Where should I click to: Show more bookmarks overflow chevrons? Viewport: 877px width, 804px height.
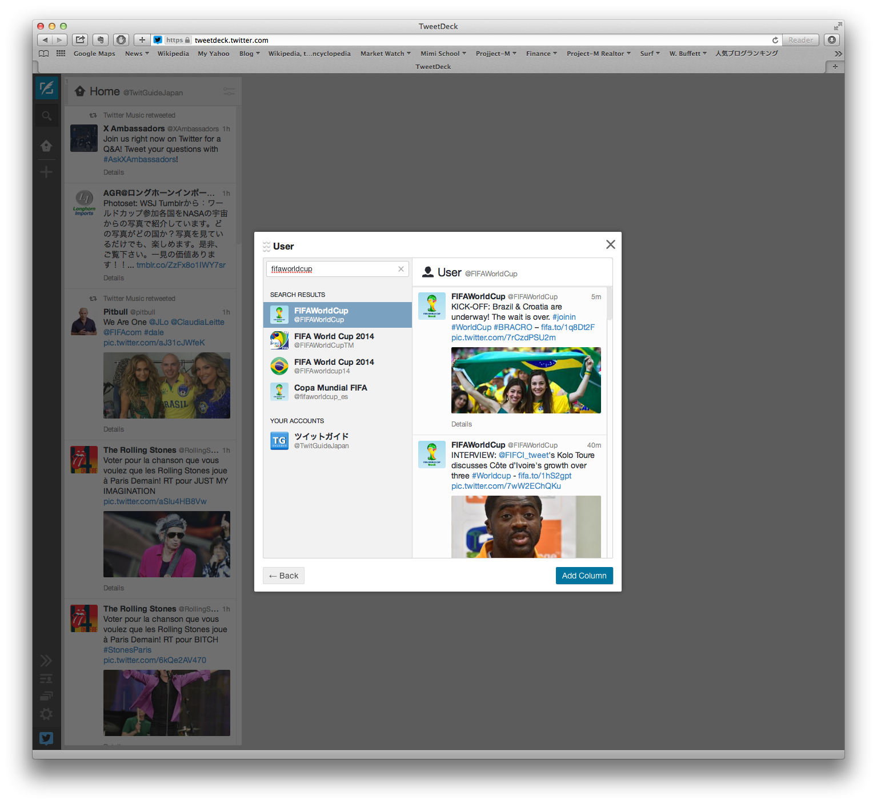pos(838,54)
